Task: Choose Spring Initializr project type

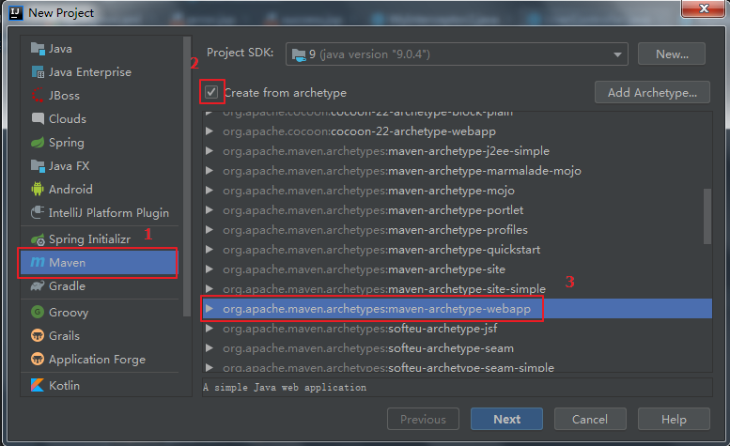Action: click(x=100, y=239)
